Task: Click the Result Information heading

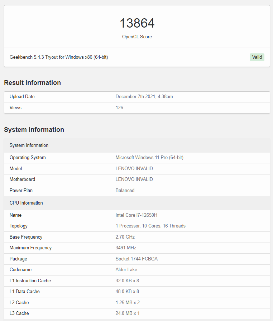Action: tap(32, 83)
